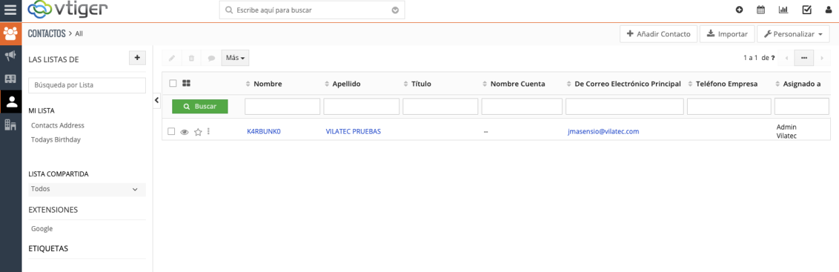The width and height of the screenshot is (839, 272).
Task: Open the Personalizar dropdown
Action: click(x=792, y=34)
